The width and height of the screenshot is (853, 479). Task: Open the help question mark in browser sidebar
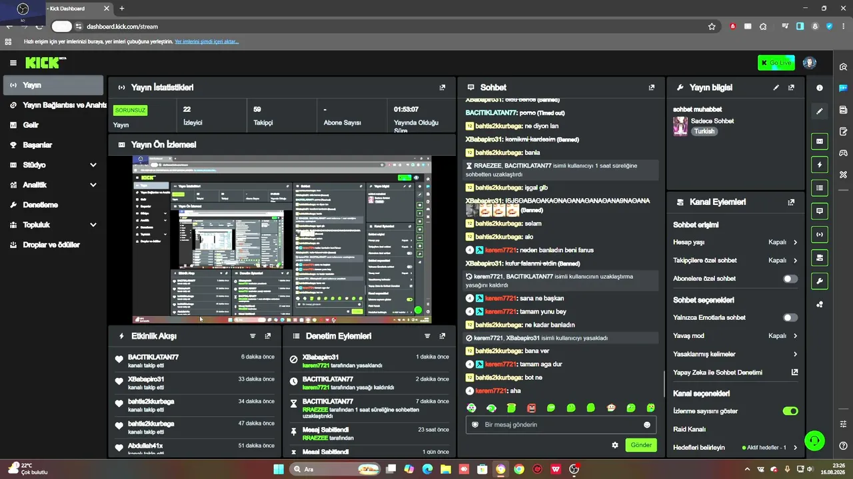click(843, 446)
